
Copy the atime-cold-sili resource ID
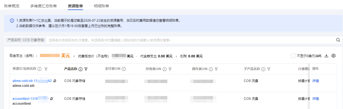coord(55,81)
